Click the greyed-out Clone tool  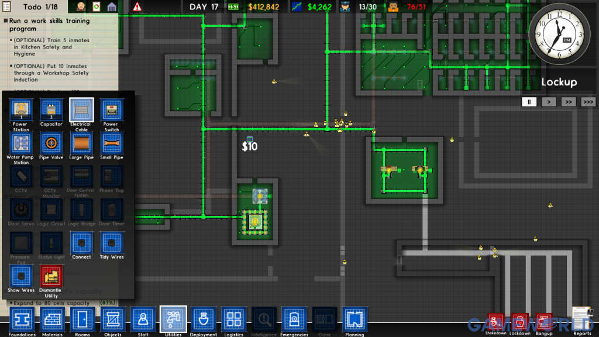[x=324, y=319]
